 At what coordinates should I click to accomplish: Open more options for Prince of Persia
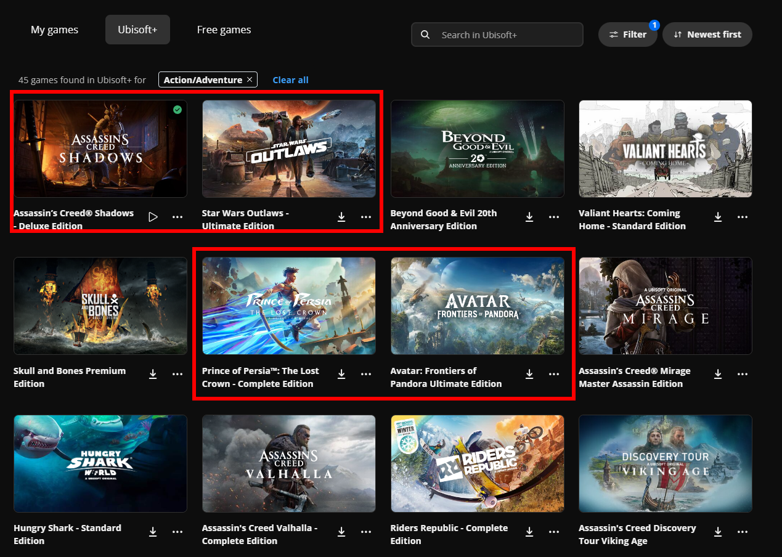pos(366,374)
